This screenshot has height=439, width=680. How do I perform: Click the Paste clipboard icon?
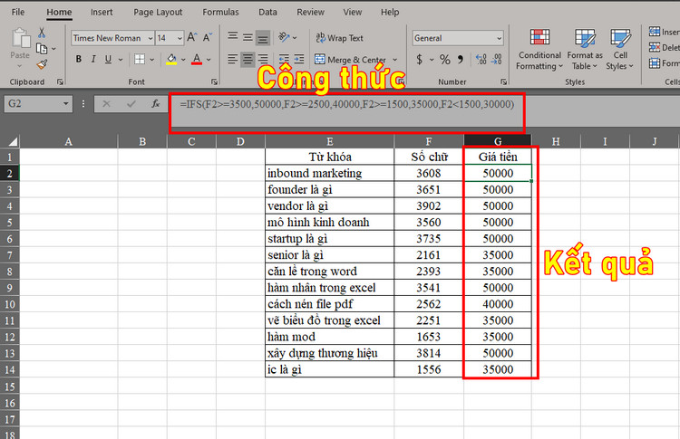coord(20,39)
